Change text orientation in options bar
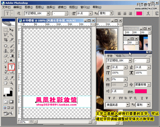The height and width of the screenshot is (127, 160). coord(18,13)
